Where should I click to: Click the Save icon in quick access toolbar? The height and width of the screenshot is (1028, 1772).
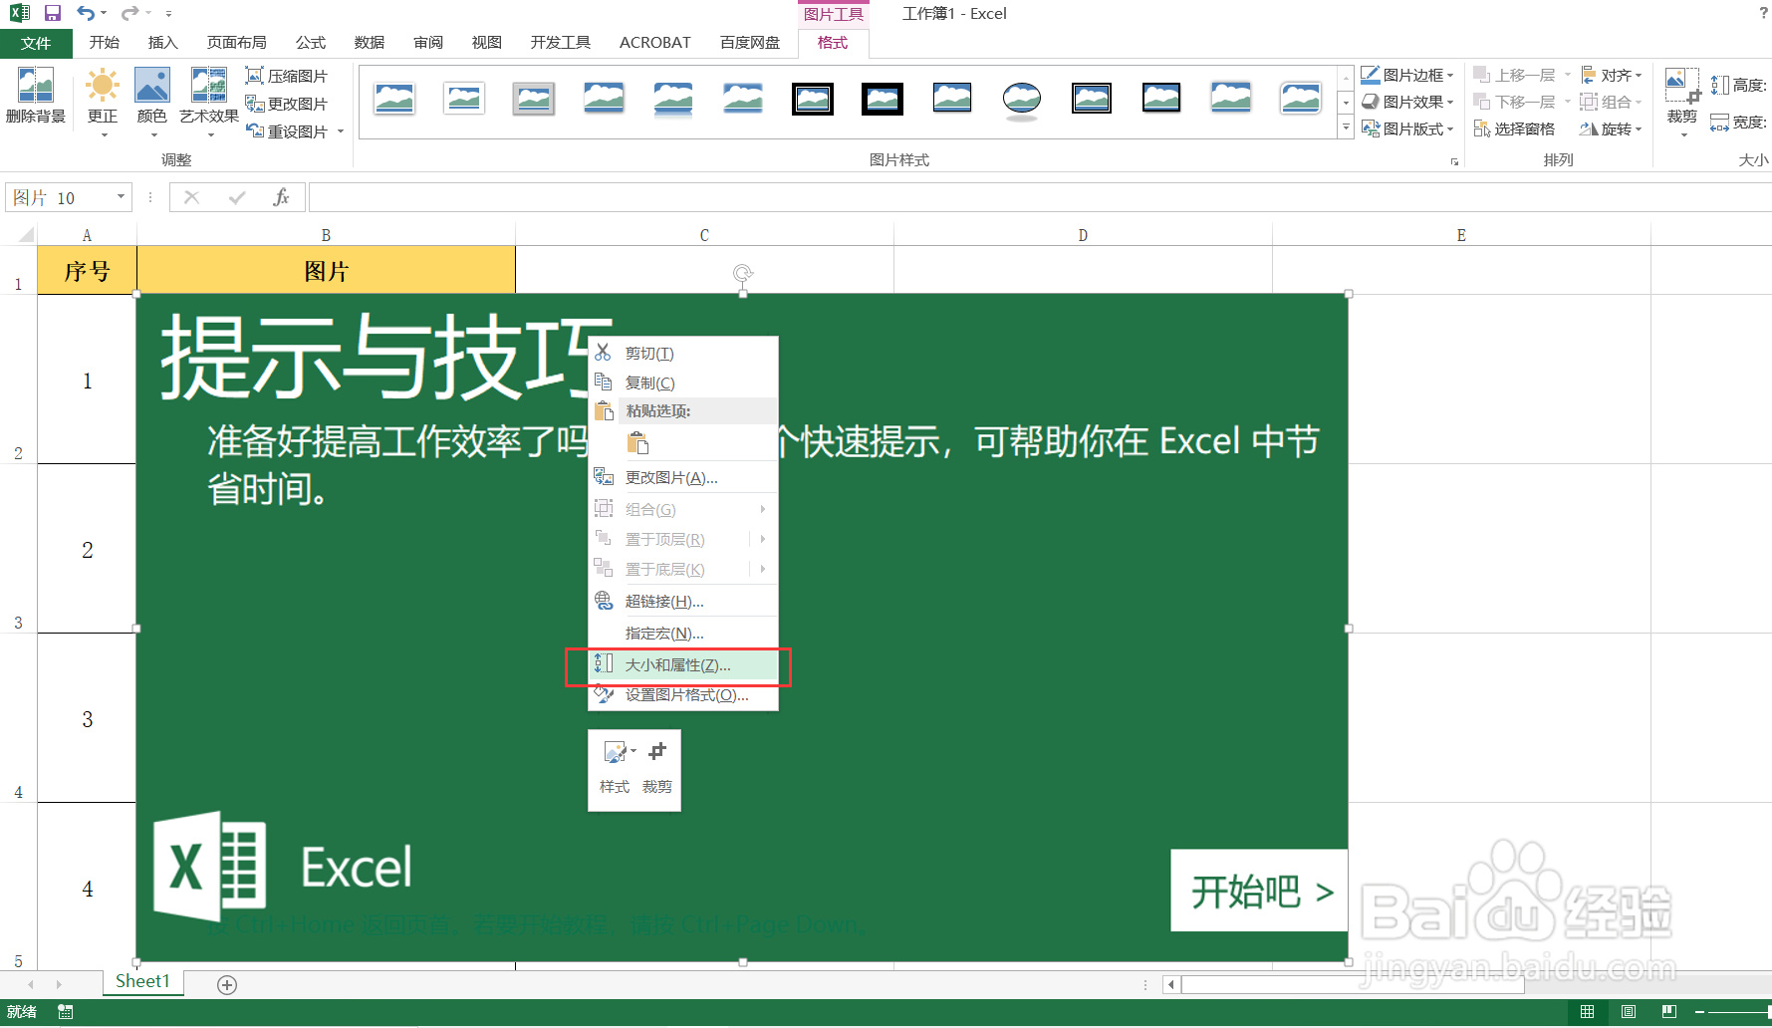click(53, 13)
